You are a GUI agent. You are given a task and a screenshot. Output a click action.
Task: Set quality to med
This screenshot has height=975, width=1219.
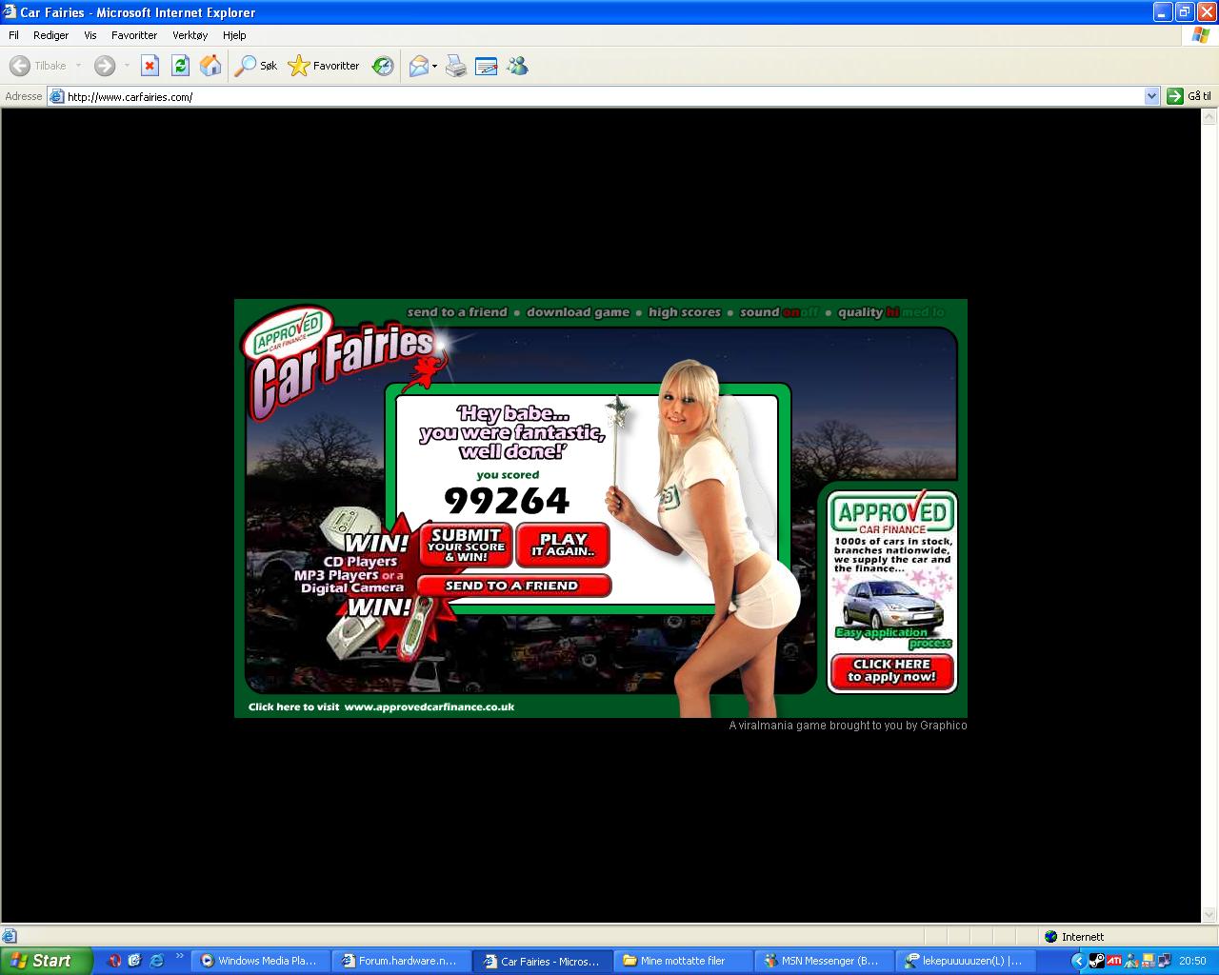pos(915,312)
